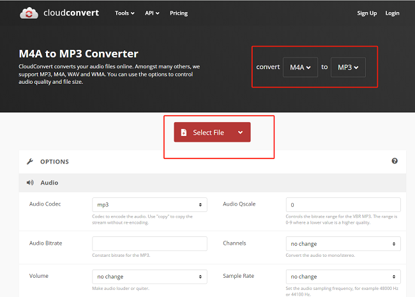Image resolution: width=415 pixels, height=297 pixels.
Task: Click the Sample Rate label
Action: [x=239, y=276]
